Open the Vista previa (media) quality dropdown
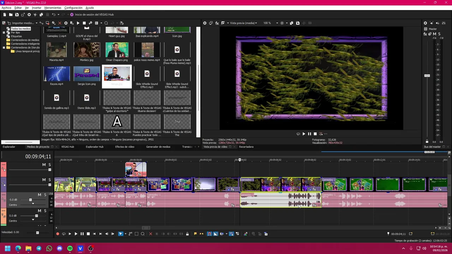 click(x=257, y=23)
